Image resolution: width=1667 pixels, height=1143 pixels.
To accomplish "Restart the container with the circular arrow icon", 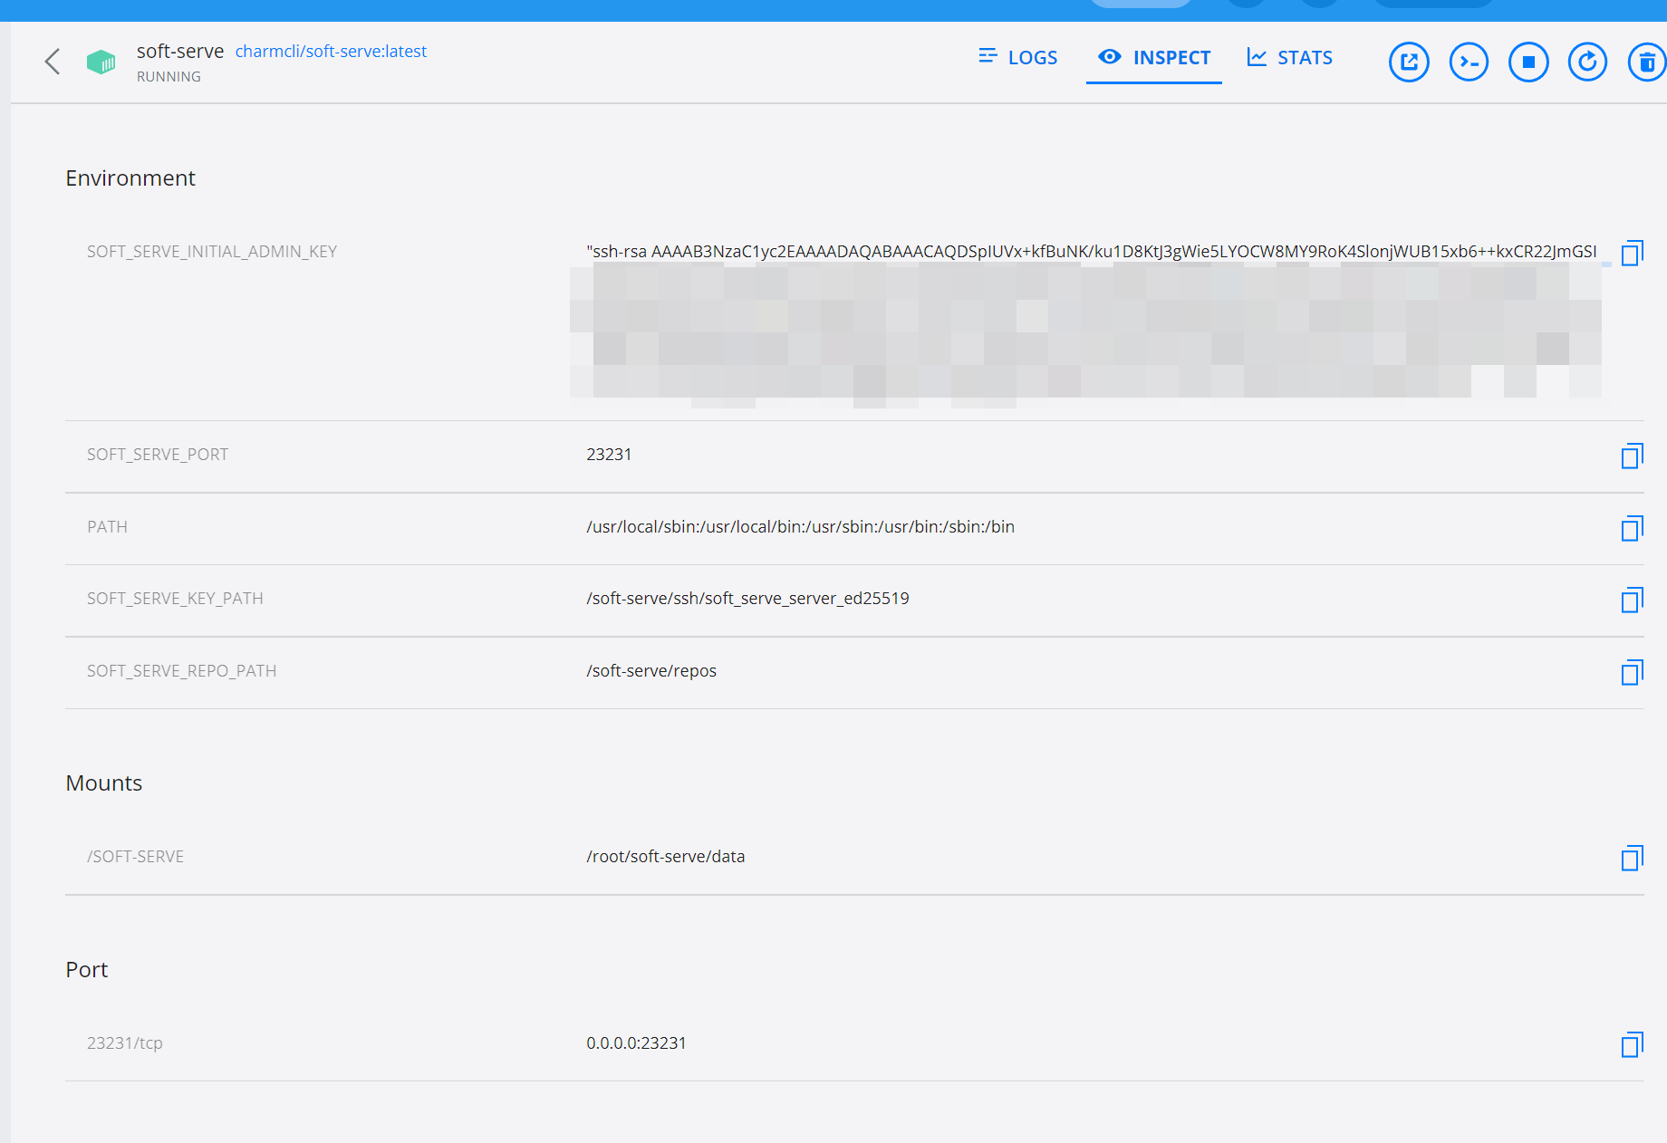I will tap(1587, 62).
